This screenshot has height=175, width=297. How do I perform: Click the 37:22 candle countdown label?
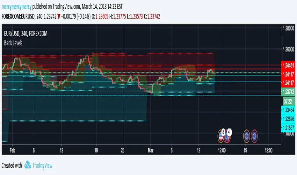(289, 101)
